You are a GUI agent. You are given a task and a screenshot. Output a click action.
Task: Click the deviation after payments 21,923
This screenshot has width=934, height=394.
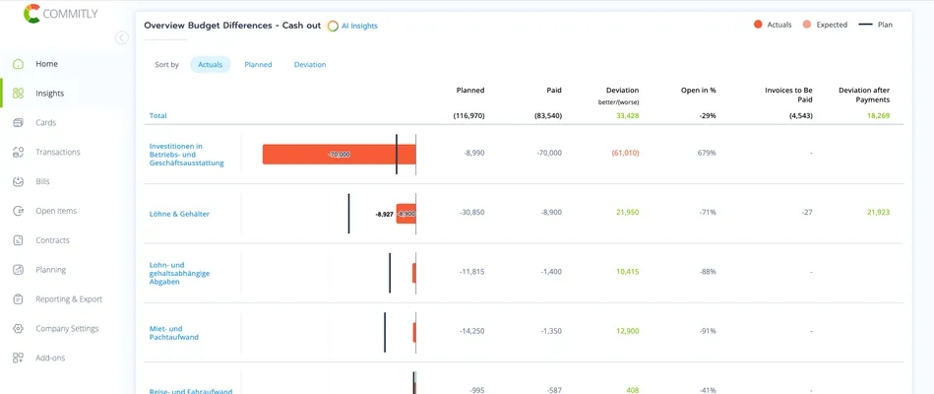(x=879, y=212)
